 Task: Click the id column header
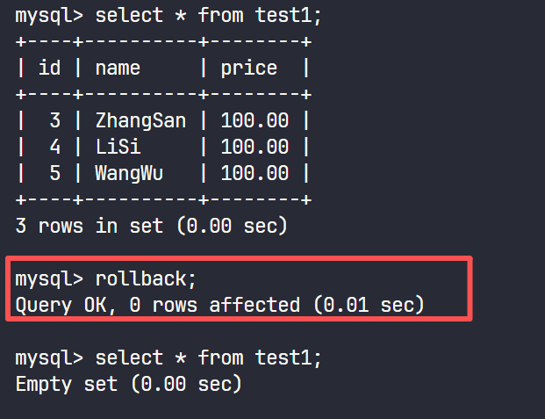49,68
